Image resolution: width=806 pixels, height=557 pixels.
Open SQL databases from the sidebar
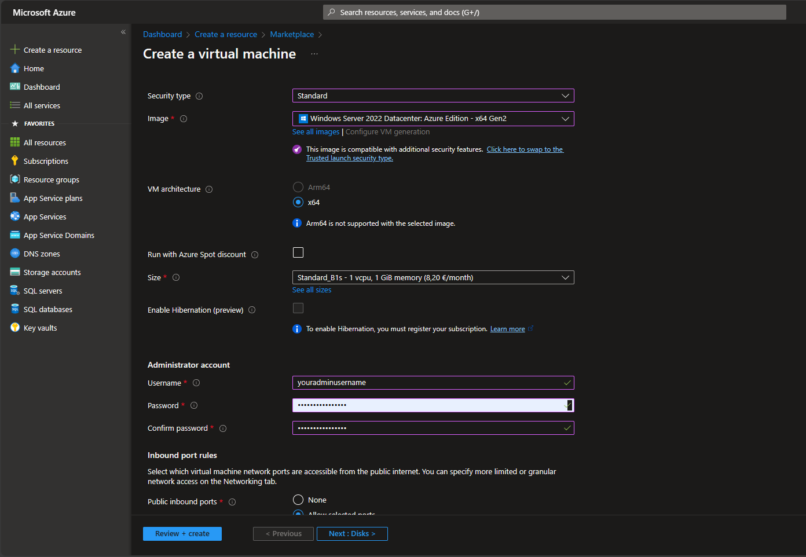coord(48,309)
